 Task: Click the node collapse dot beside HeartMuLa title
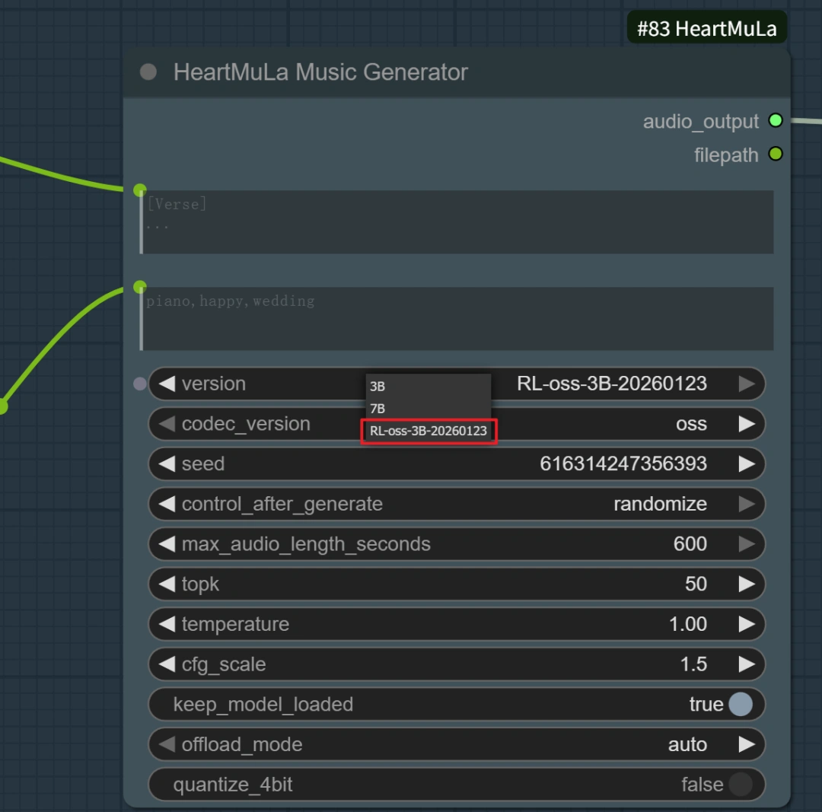[148, 72]
